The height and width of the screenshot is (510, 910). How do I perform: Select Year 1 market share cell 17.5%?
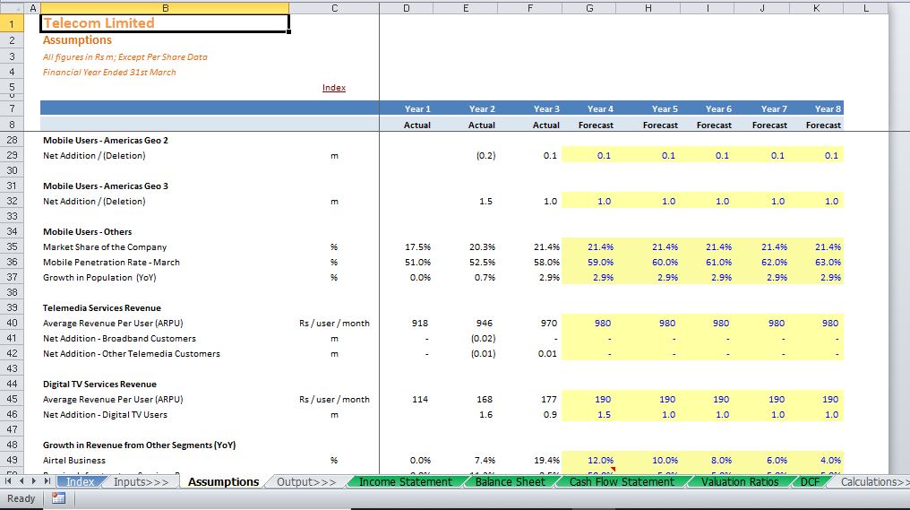407,247
